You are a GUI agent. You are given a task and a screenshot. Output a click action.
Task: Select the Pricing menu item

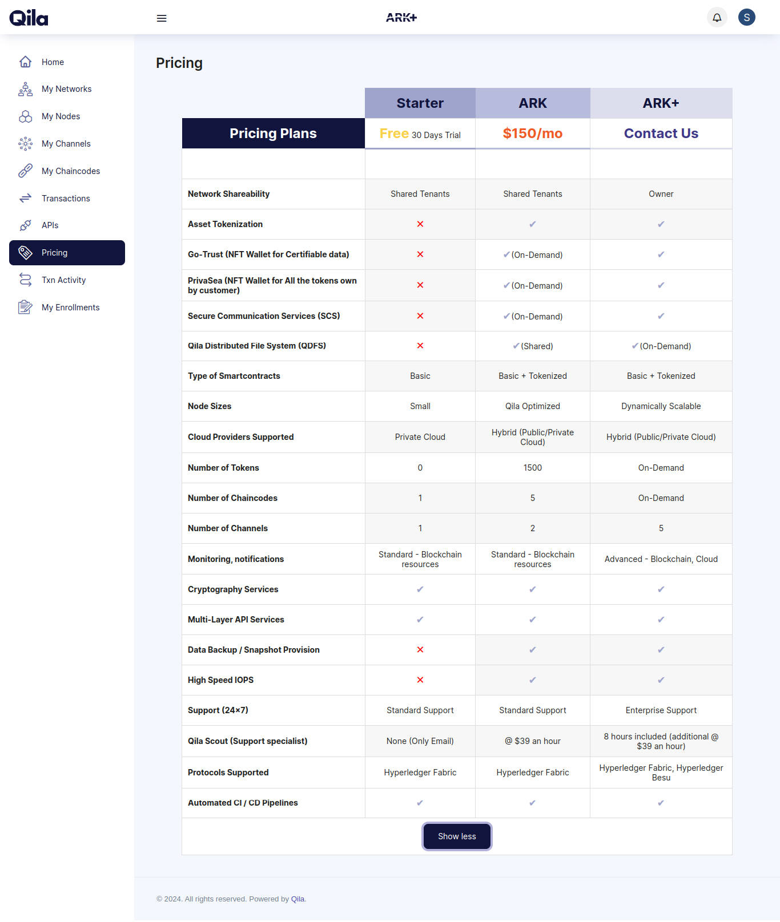[x=67, y=253]
